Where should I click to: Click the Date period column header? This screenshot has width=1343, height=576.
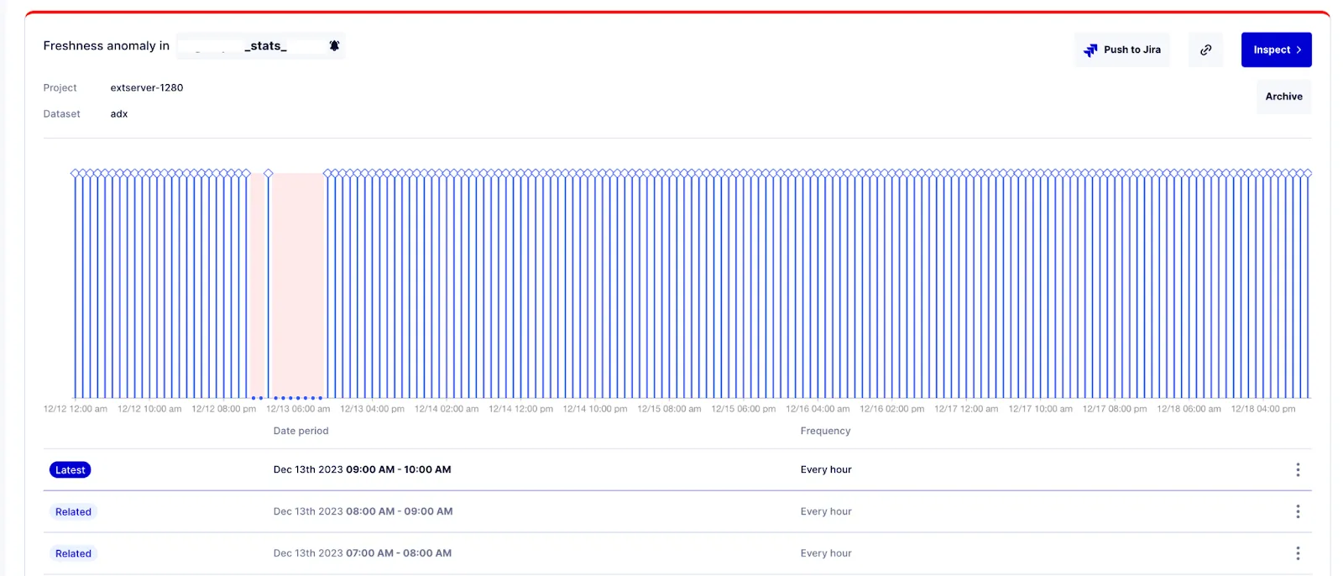pyautogui.click(x=300, y=431)
